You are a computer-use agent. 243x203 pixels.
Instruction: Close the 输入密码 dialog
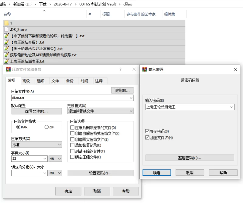pyautogui.click(x=235, y=69)
